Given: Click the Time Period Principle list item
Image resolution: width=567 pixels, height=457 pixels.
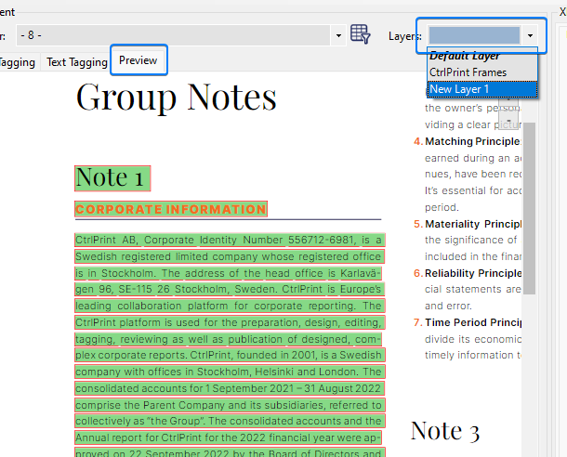Looking at the screenshot, I should [471, 322].
